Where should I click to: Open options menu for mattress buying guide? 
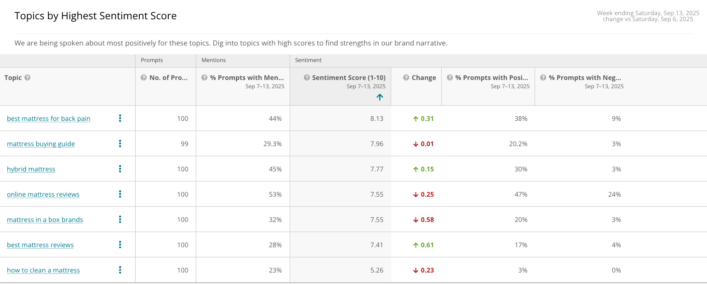tap(120, 144)
